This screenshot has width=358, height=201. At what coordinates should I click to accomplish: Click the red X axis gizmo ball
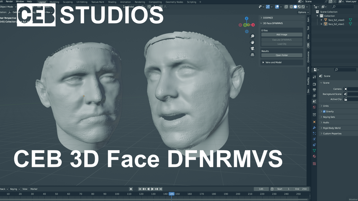point(253,25)
